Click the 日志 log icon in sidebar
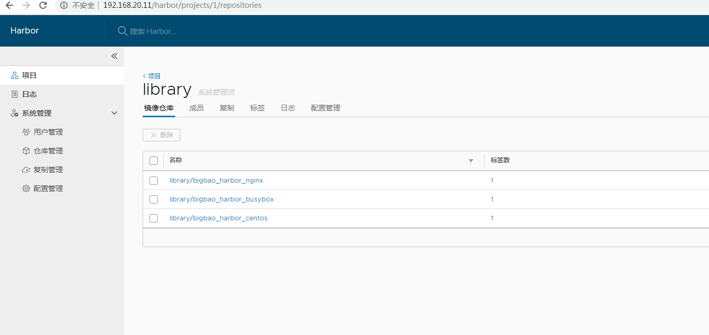 (15, 94)
